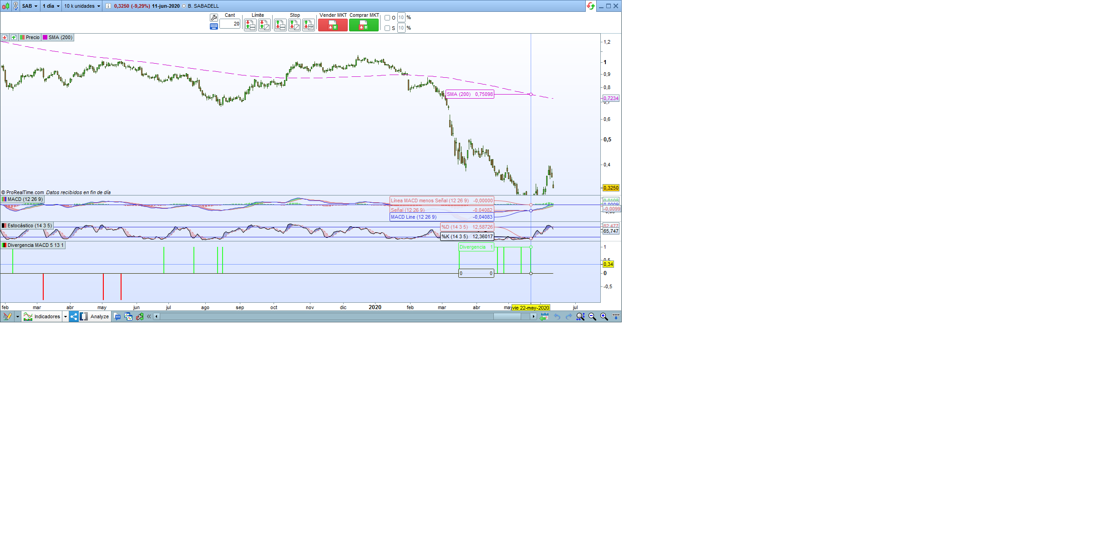Click the blue keyboard shortcuts icon
Image resolution: width=1116 pixels, height=541 pixels.
[213, 27]
